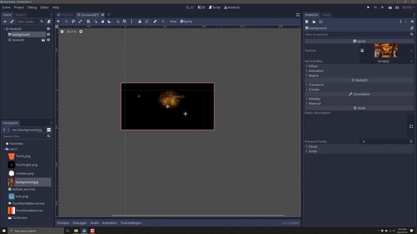The width and height of the screenshot is (417, 234).
Task: Switch to the Node tab
Action: pyautogui.click(x=326, y=15)
